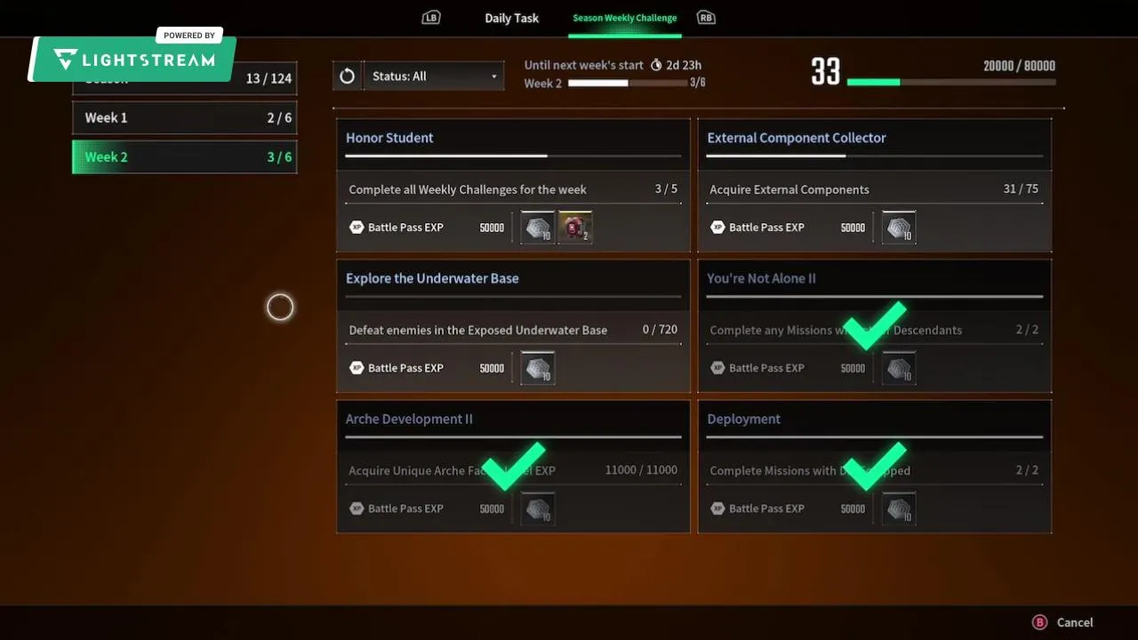Image resolution: width=1138 pixels, height=640 pixels.
Task: Click the reward icon in Explore the Underwater Base
Action: [538, 368]
